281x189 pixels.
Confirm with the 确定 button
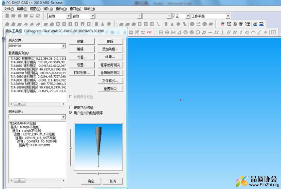click(x=91, y=181)
